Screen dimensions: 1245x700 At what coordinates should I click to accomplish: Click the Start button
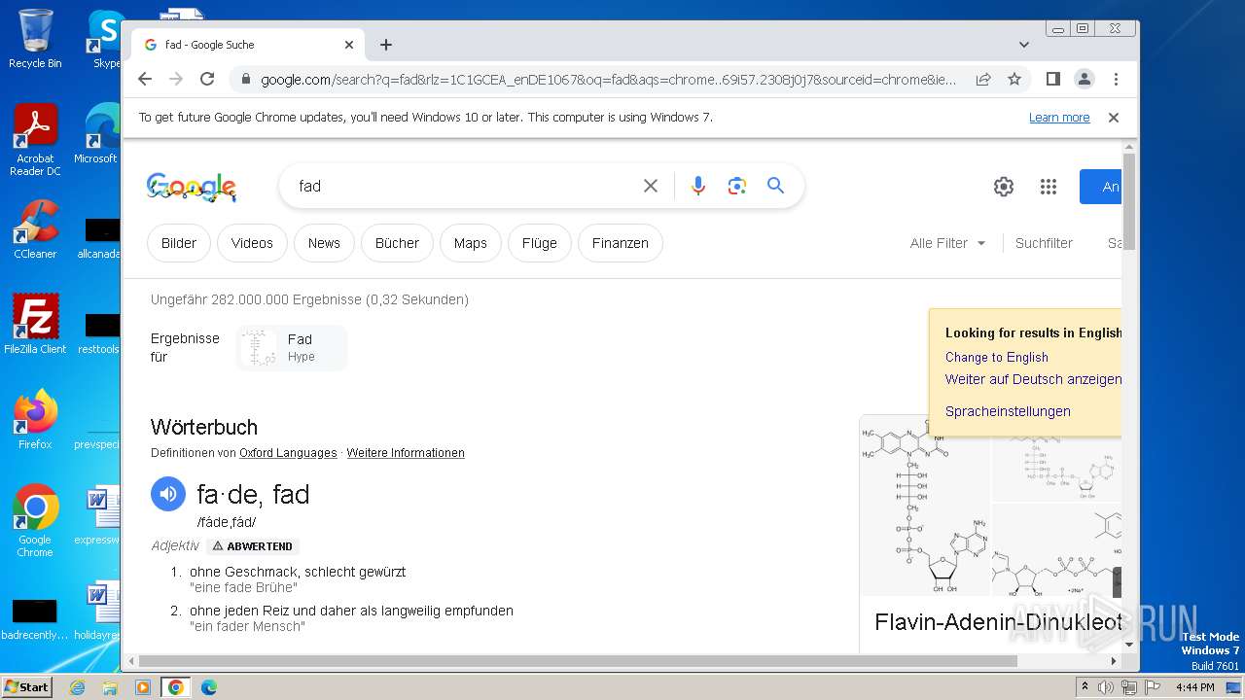(26, 686)
